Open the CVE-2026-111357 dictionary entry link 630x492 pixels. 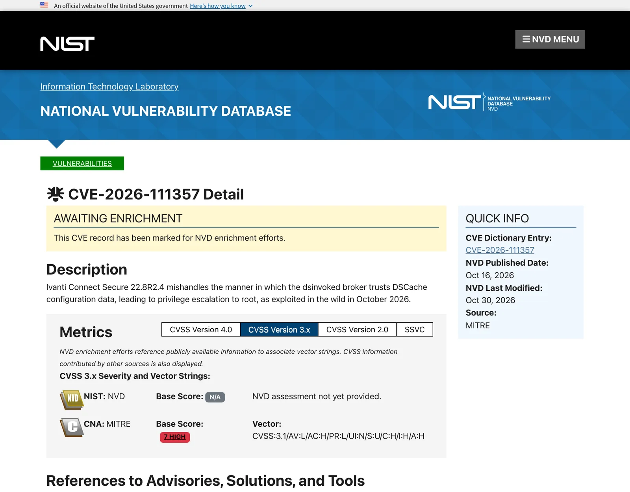point(500,250)
